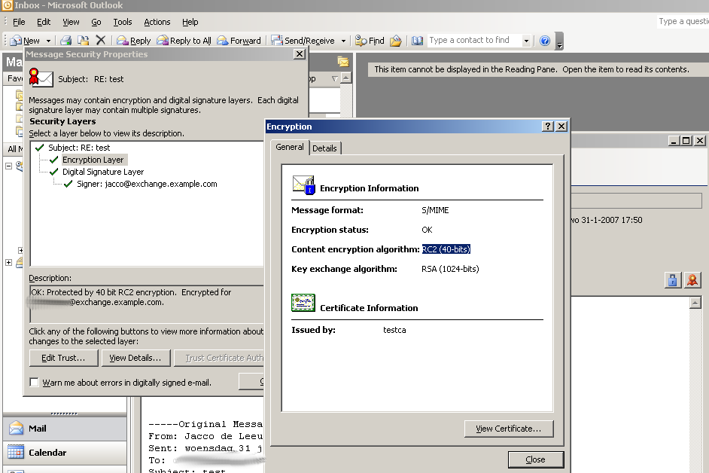Click the Print toolbar icon
This screenshot has height=473, width=709.
click(66, 41)
